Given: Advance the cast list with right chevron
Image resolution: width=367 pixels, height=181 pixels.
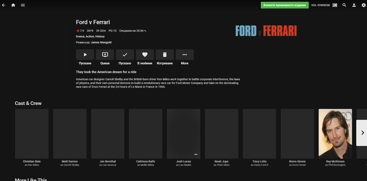Looking at the screenshot, I should (x=362, y=133).
